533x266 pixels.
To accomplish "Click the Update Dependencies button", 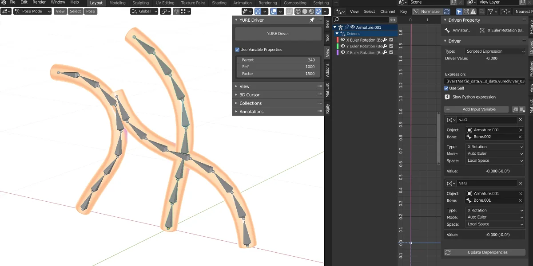I will (487, 252).
